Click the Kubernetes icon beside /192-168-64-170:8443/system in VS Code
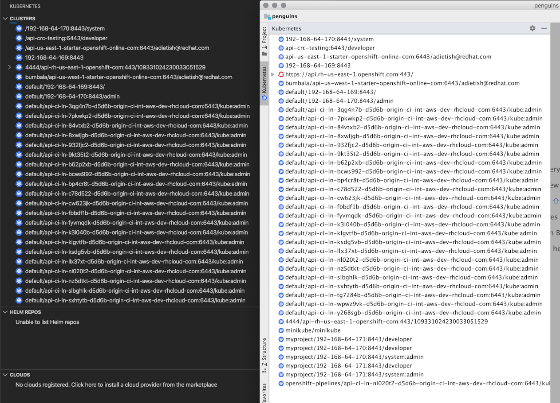The height and width of the screenshot is (403, 560). coord(19,28)
